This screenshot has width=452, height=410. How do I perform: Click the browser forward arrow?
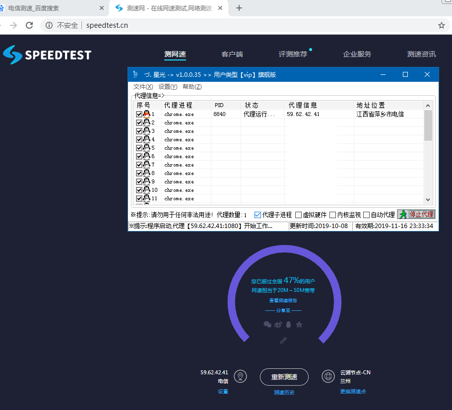point(13,25)
